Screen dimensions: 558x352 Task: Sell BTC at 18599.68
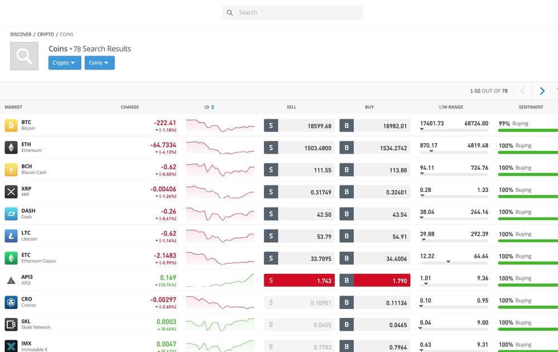(x=299, y=125)
